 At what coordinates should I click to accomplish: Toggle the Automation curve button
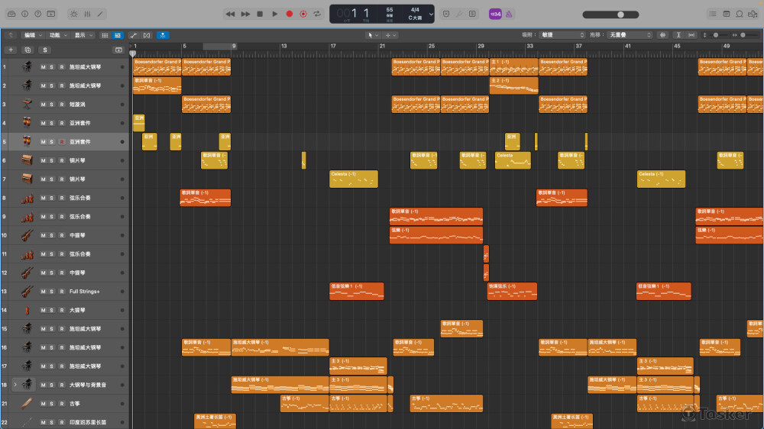click(x=133, y=35)
